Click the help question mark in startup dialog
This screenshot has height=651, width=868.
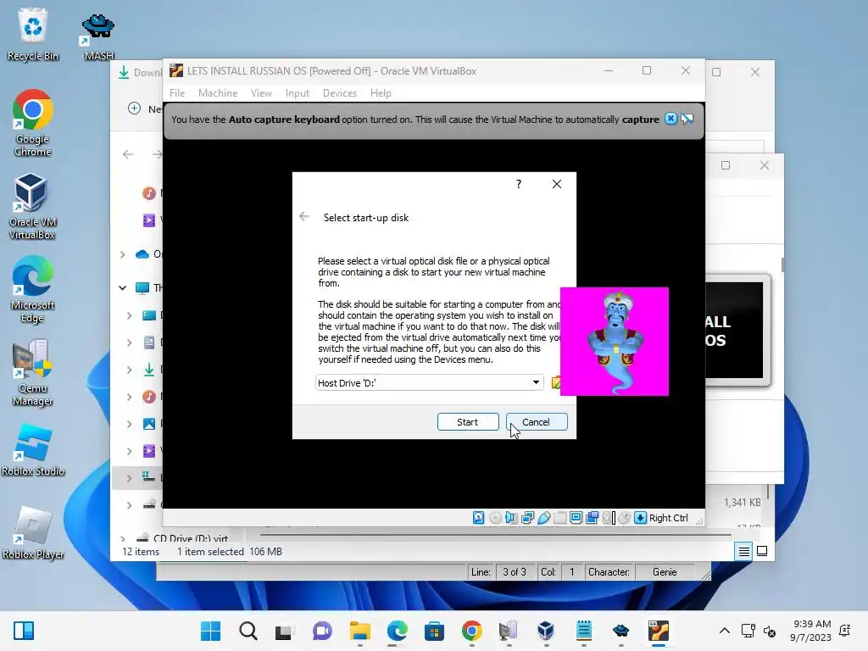519,184
